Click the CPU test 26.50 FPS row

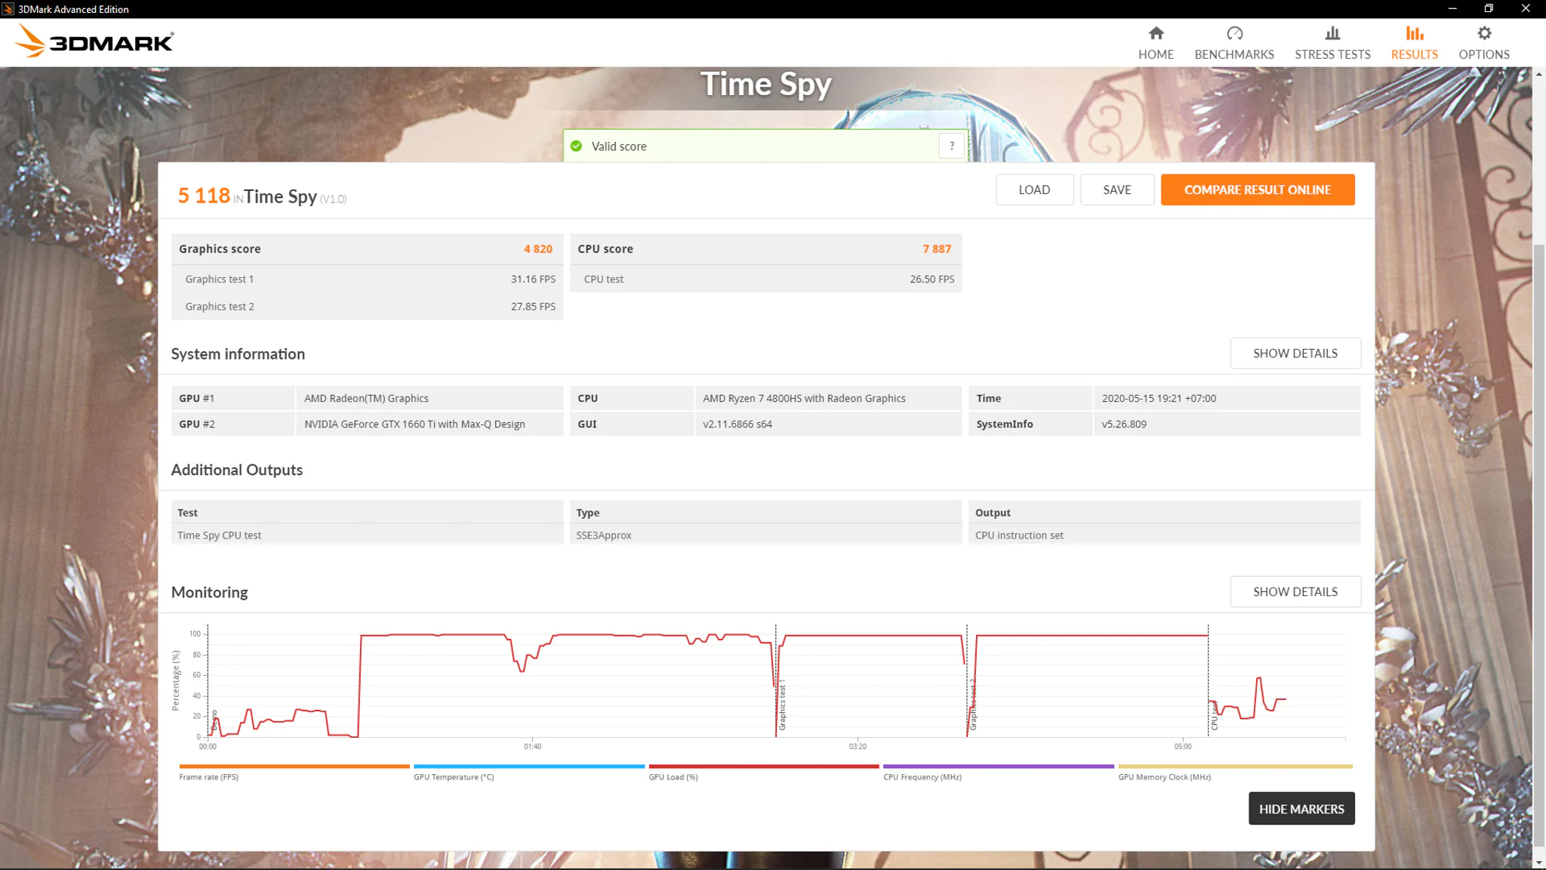tap(765, 279)
